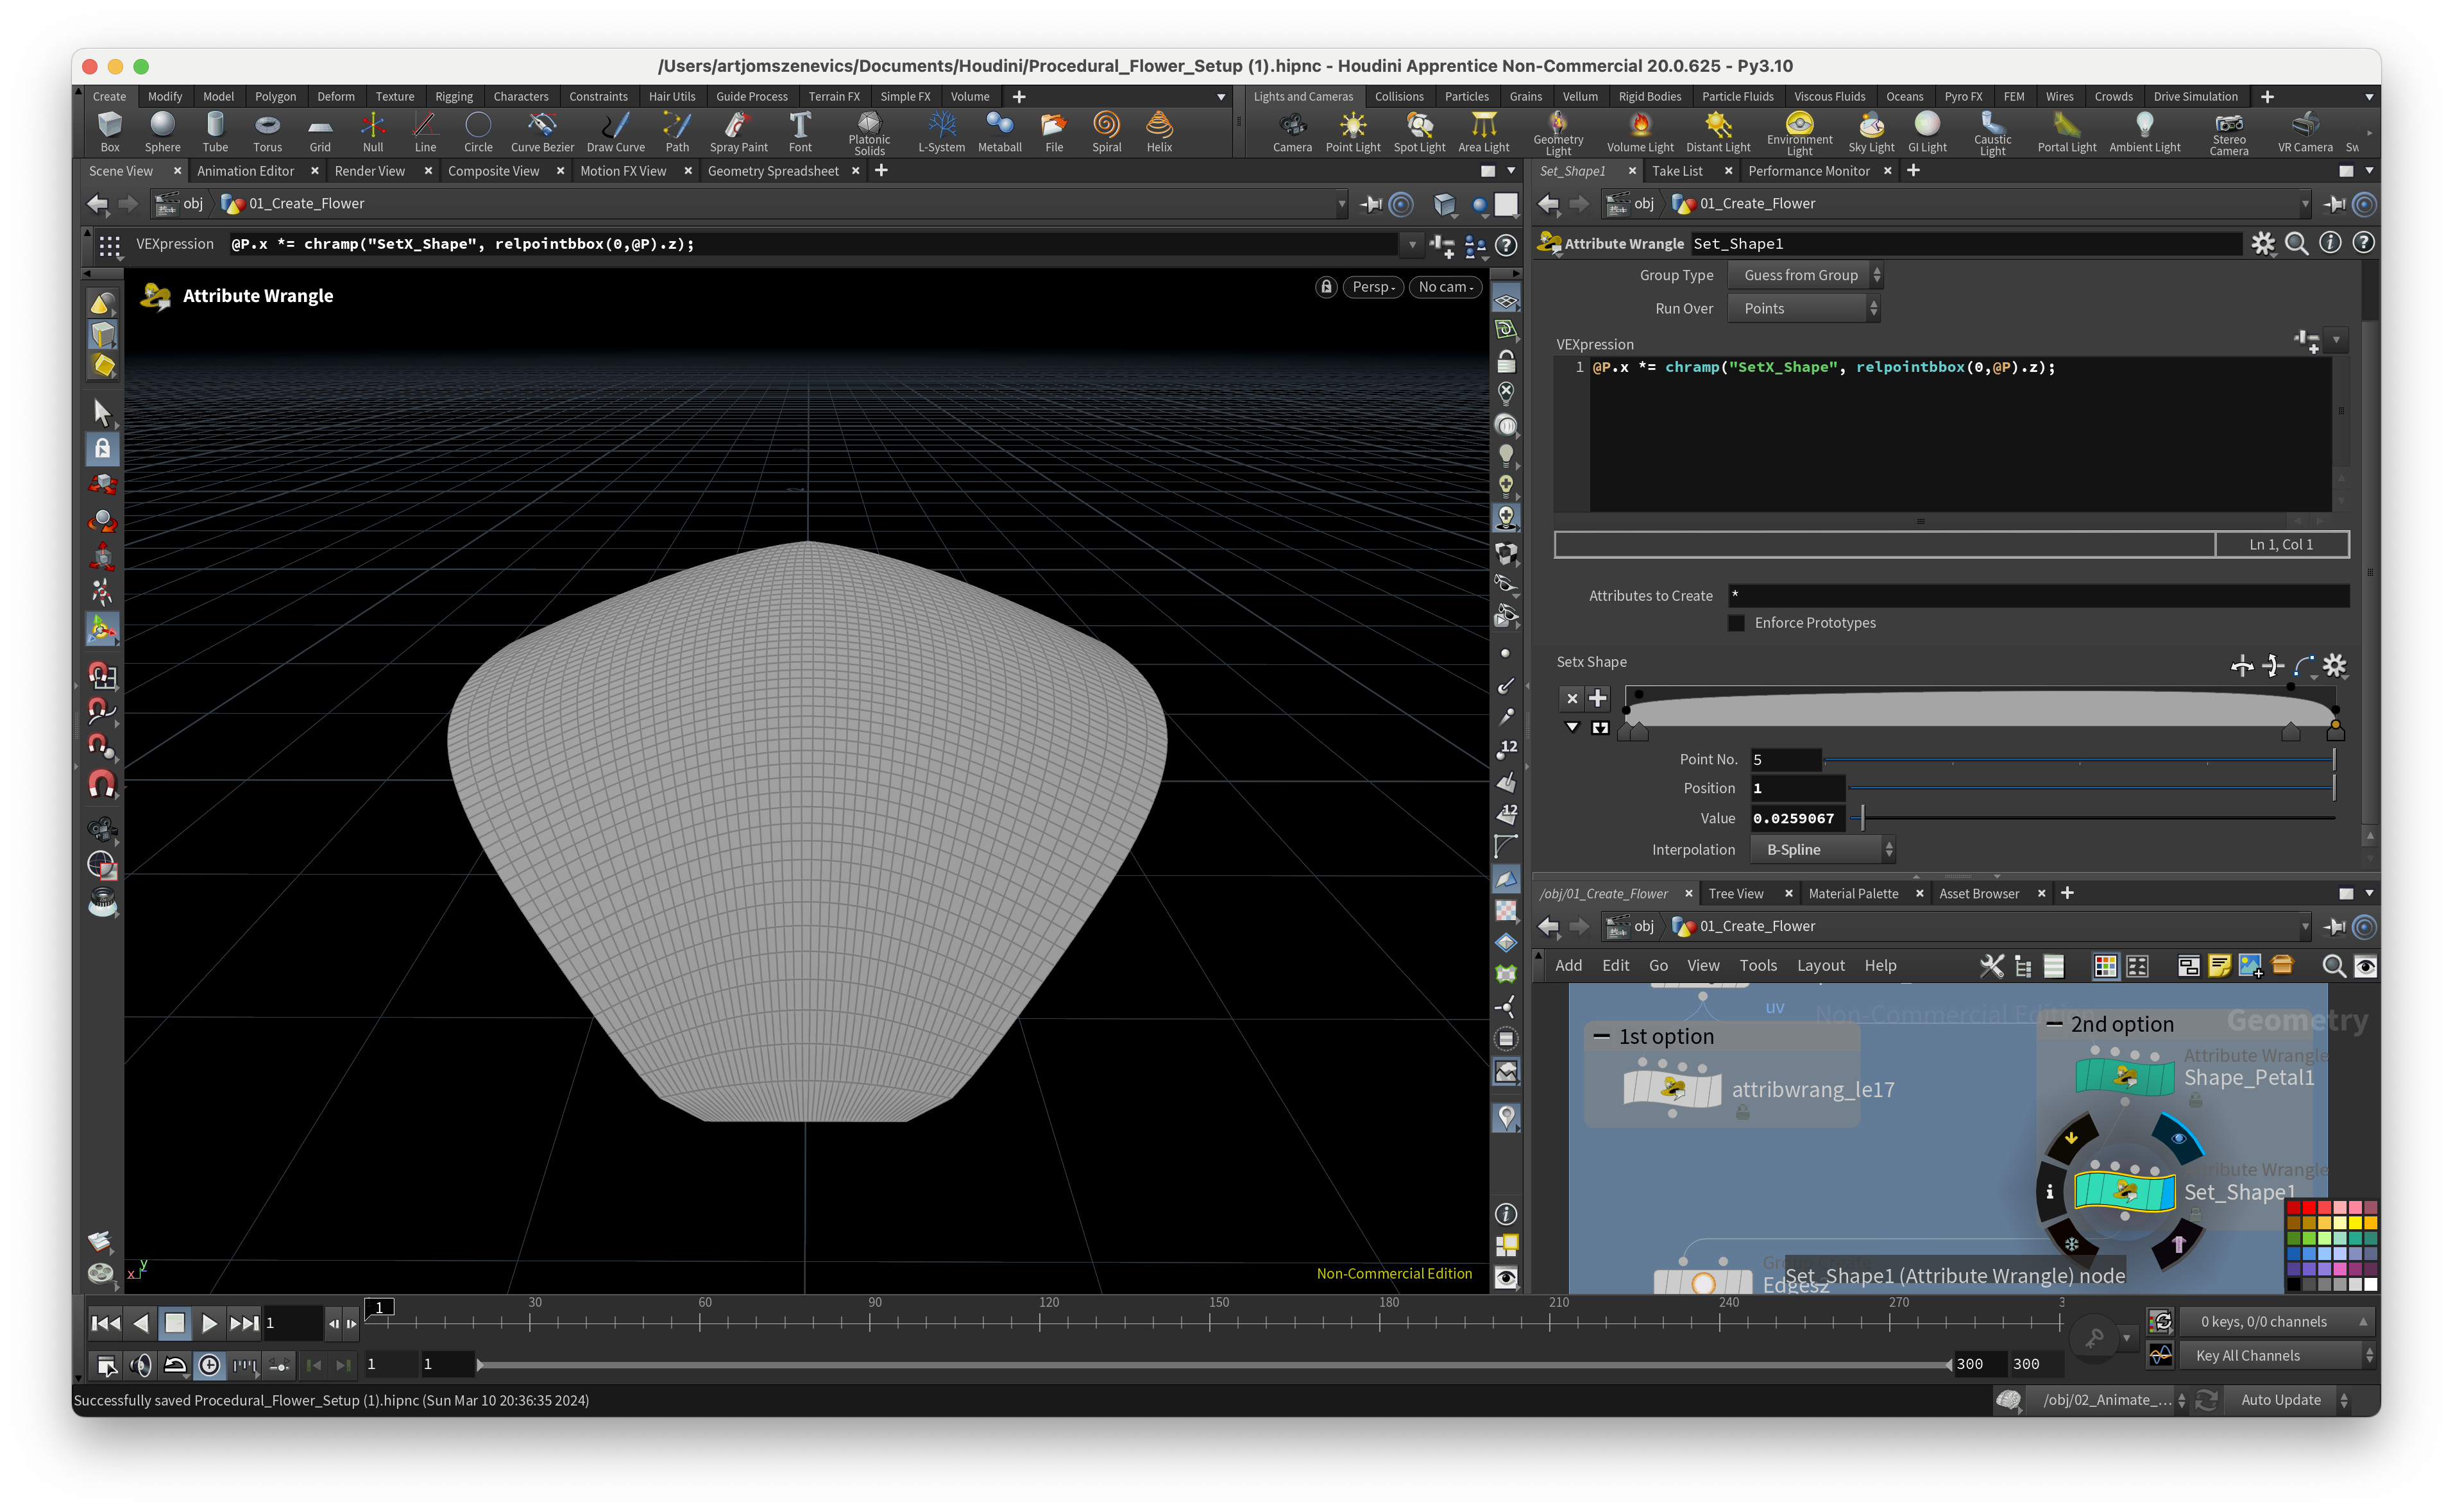Open the Tools menu in network editor
This screenshot has height=1512, width=2453.
click(x=1758, y=966)
